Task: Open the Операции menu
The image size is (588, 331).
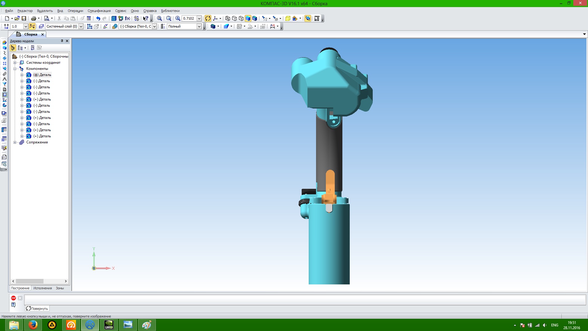Action: coord(75,11)
